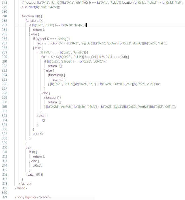Click '(function() {' on line 294

click(56, 75)
